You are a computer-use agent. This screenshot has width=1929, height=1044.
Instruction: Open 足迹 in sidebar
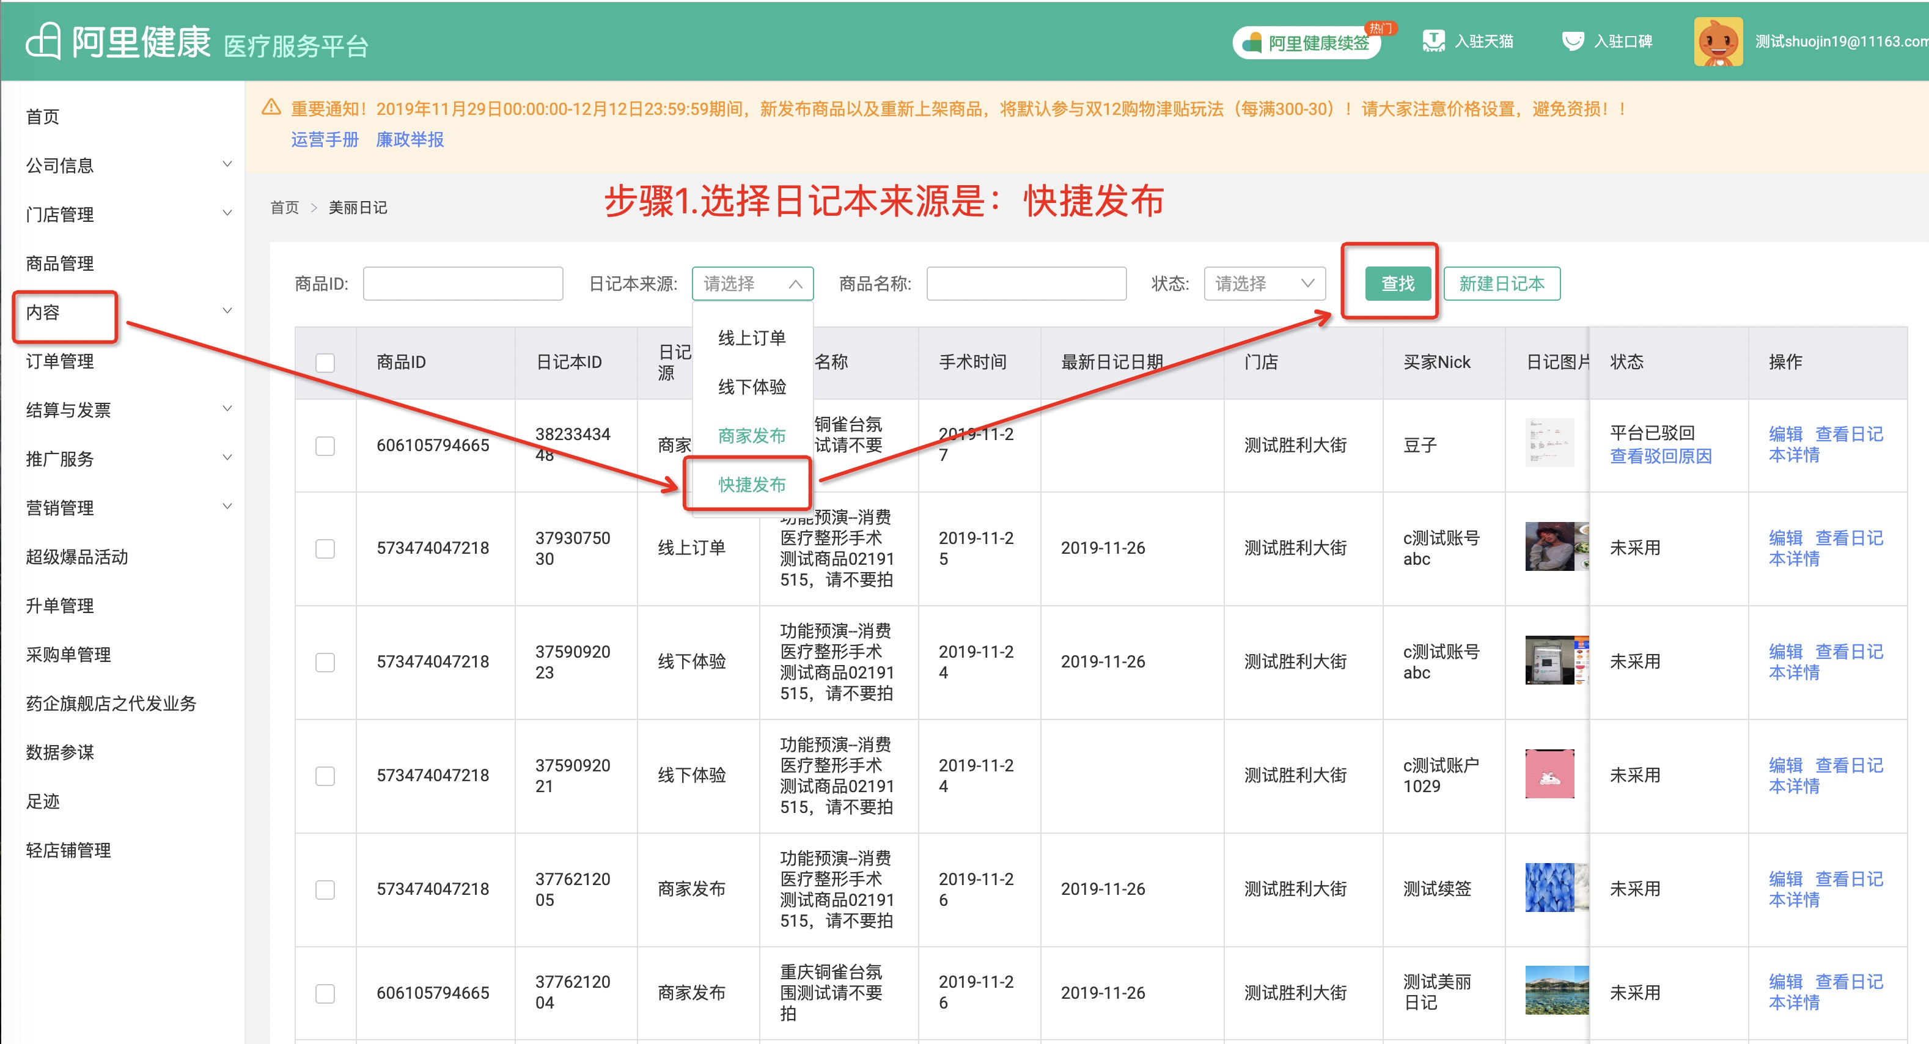click(x=43, y=801)
